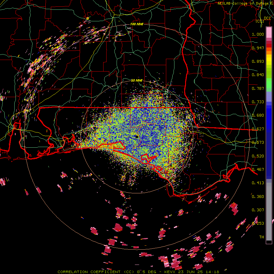
Task: Click the 50 NMI range ring label
Action: click(x=137, y=80)
